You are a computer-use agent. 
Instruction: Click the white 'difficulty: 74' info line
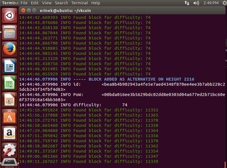[73, 105]
